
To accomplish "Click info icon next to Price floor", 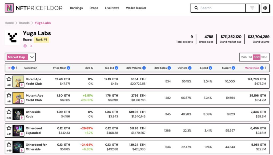I will click(x=69, y=68).
